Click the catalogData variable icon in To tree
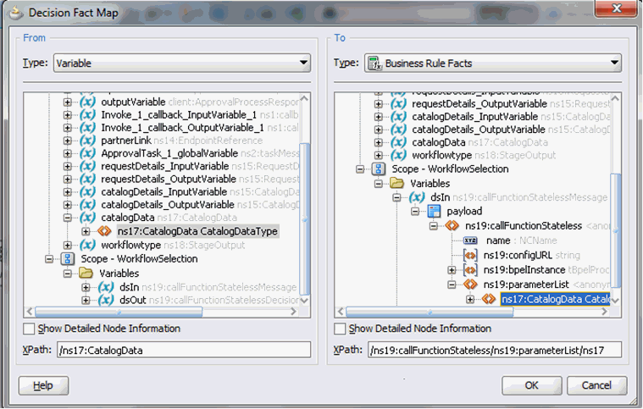 pos(398,142)
